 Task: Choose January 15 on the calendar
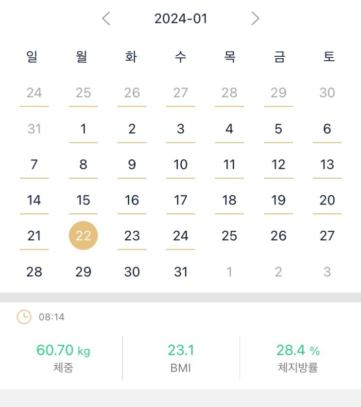pos(83,200)
